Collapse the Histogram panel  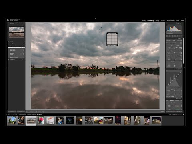(x=182, y=23)
